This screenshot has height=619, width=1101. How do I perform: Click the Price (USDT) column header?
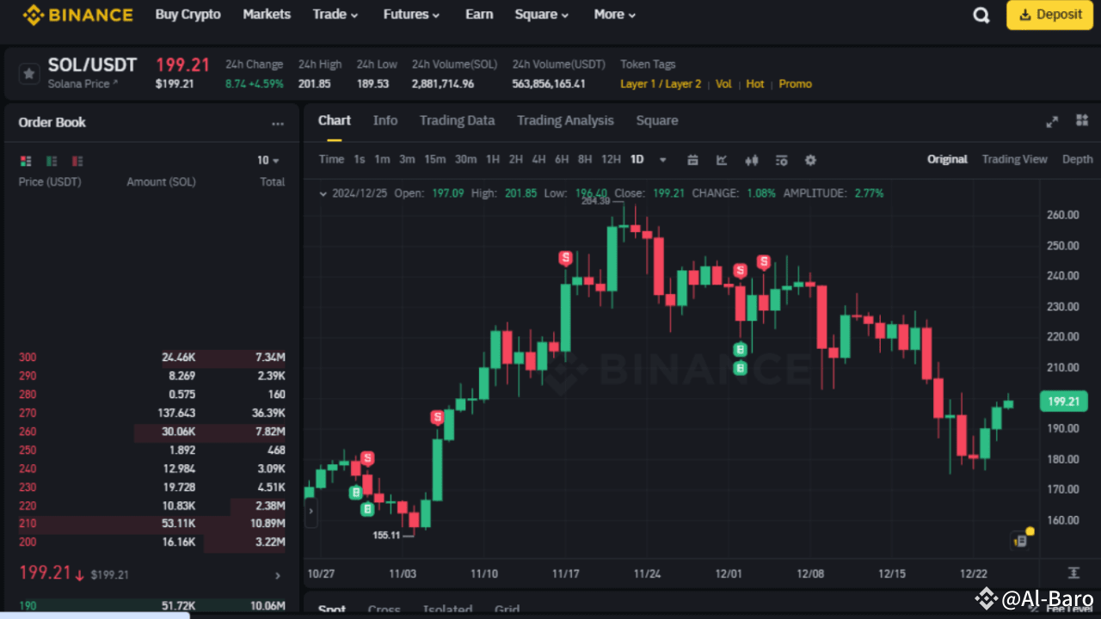click(51, 182)
